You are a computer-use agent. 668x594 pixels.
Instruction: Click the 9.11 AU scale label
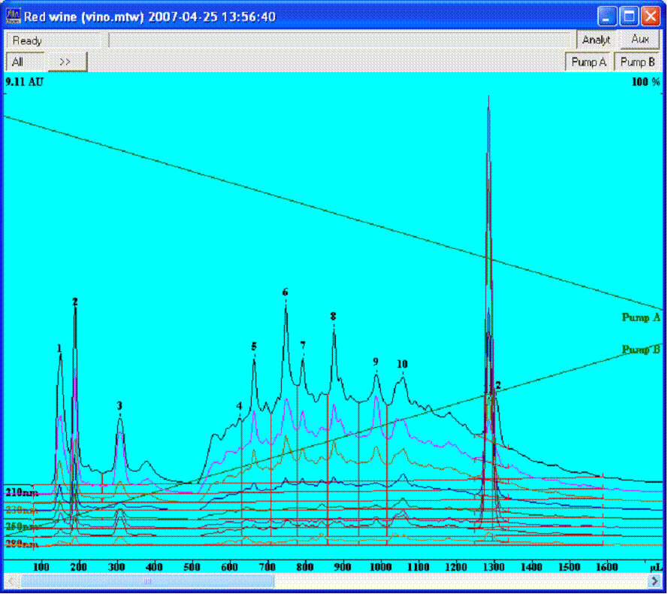(24, 81)
